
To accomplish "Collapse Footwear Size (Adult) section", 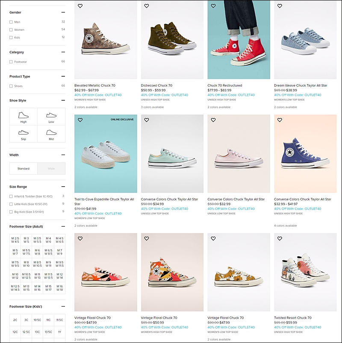I will tap(63, 227).
